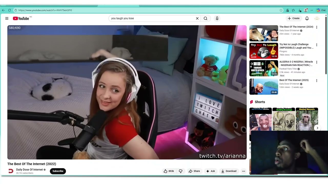Open the media control music icon
The width and height of the screenshot is (328, 184).
(287, 10)
